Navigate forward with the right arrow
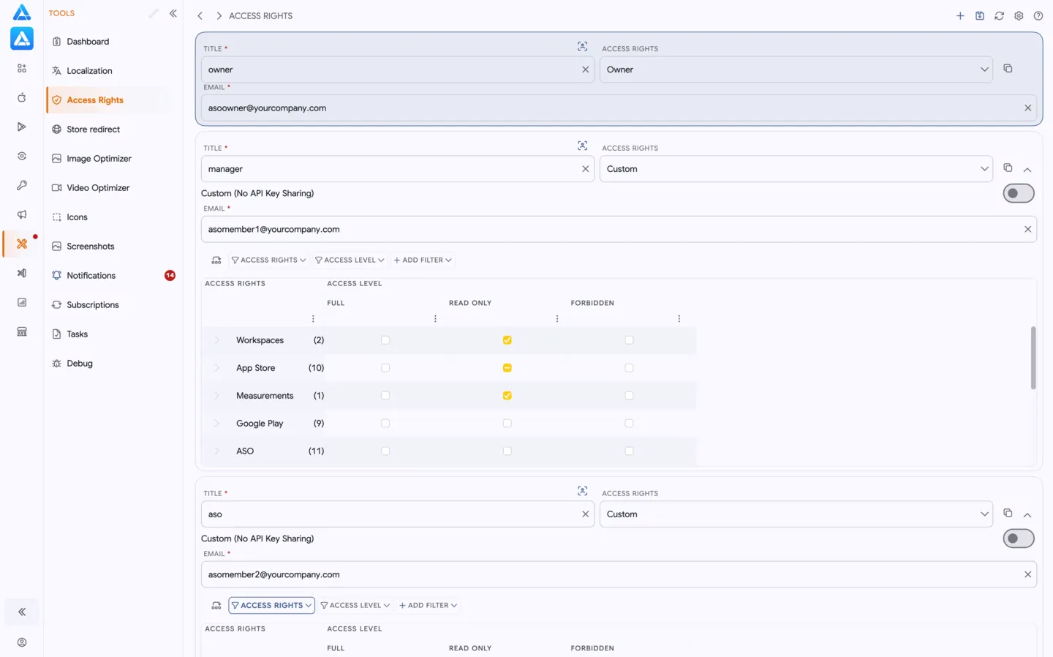Screen dimensions: 1053x657 pyautogui.click(x=219, y=15)
